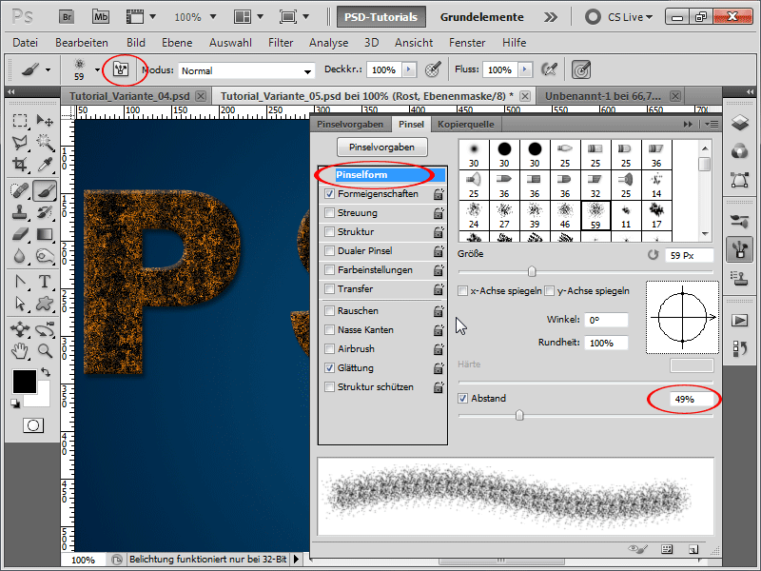Select the Gradient tool
The height and width of the screenshot is (571, 761).
point(45,234)
